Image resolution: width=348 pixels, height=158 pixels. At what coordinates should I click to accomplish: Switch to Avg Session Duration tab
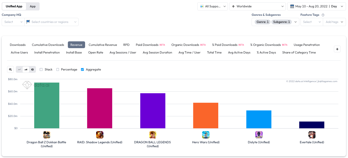pyautogui.click(x=157, y=52)
